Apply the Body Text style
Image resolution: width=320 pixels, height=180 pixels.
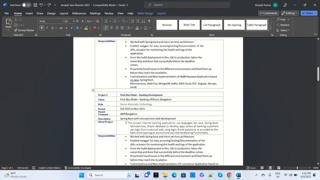pyautogui.click(x=189, y=25)
